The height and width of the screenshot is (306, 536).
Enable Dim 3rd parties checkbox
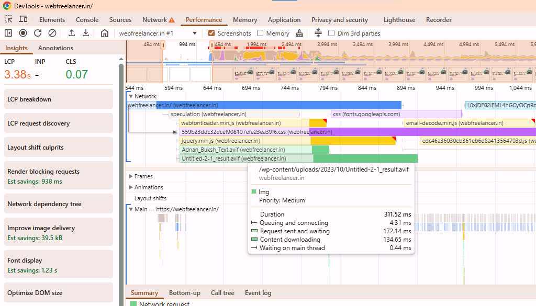click(331, 33)
